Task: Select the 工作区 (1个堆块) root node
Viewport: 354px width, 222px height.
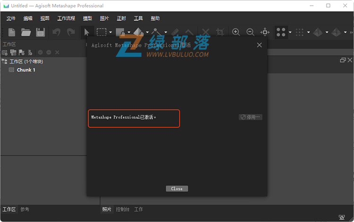Action: coord(26,62)
